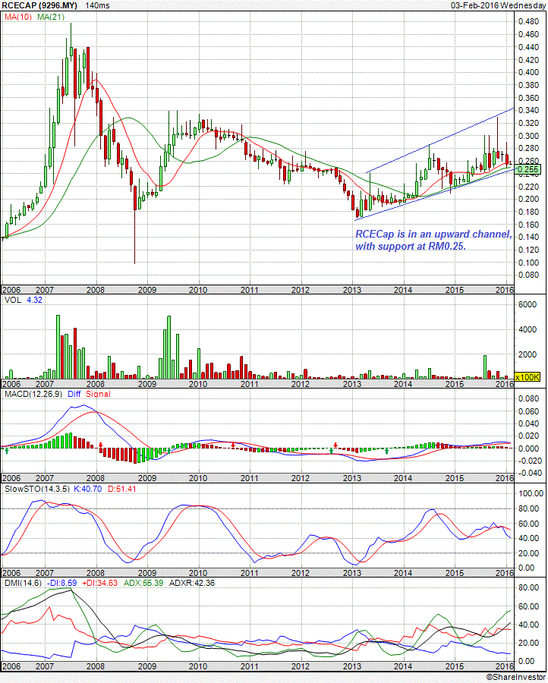Click the SlowSTO(14,3,5) indicator label
This screenshot has width=548, height=683.
[36, 489]
